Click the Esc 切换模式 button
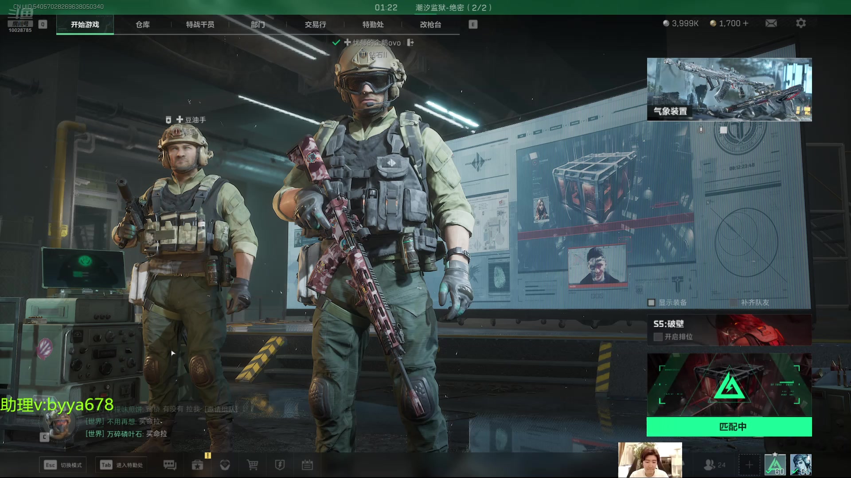 (62, 465)
